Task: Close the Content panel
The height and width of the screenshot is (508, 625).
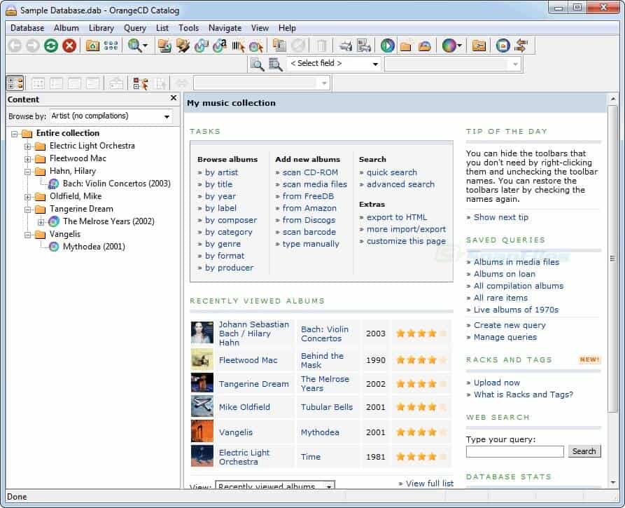Action: point(174,99)
